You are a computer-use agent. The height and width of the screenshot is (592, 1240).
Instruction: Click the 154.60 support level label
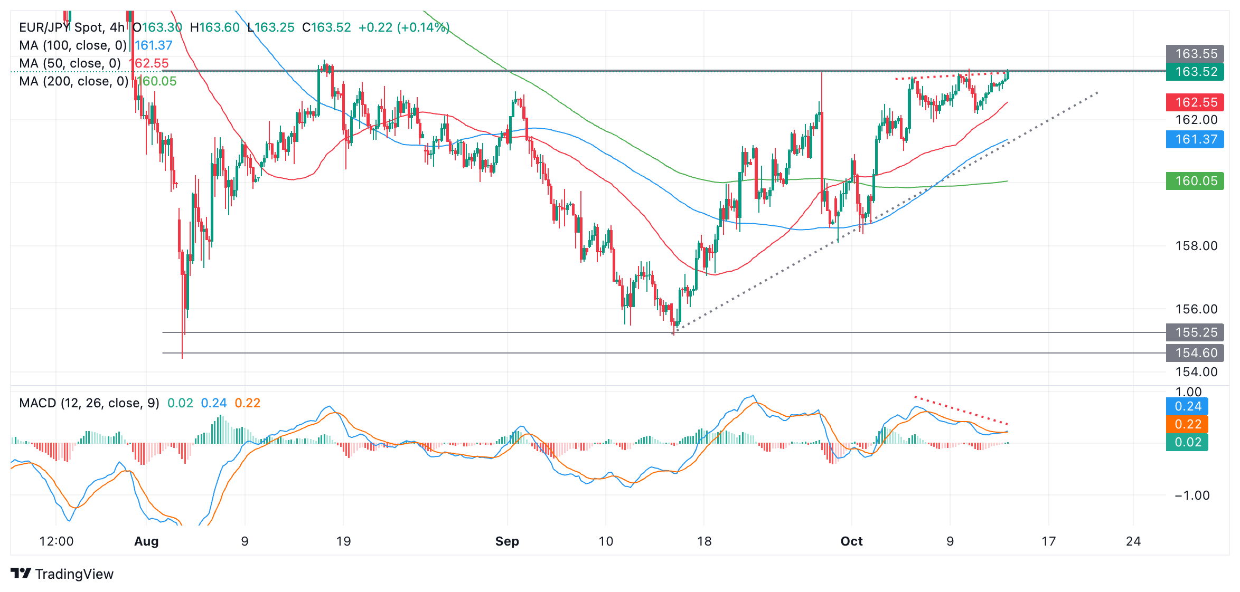1195,353
